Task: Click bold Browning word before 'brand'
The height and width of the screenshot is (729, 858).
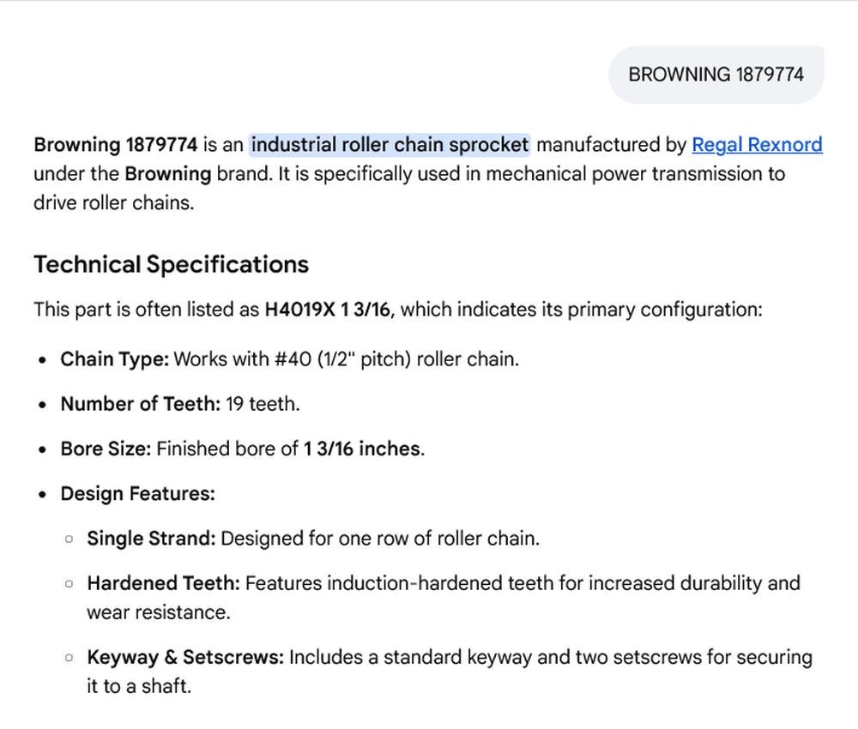Action: coord(168,174)
